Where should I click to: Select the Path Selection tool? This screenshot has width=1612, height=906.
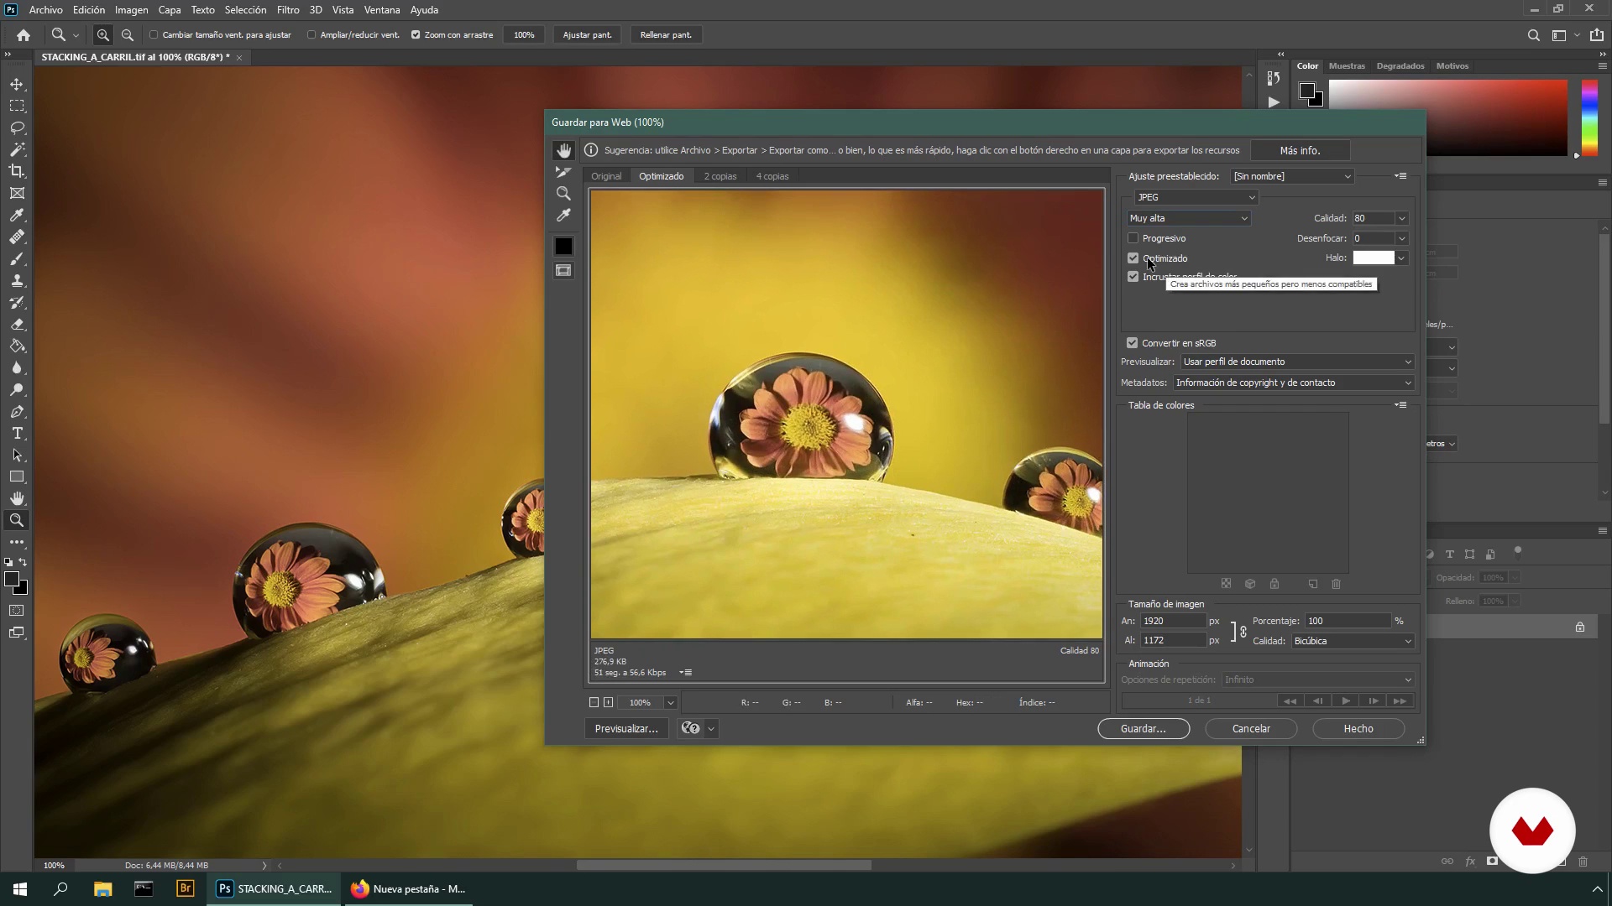click(17, 456)
